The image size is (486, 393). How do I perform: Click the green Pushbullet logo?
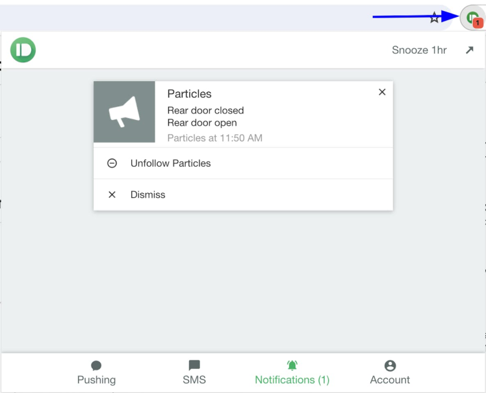tap(23, 50)
